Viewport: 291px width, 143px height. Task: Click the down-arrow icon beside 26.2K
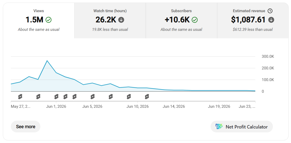coord(121,20)
